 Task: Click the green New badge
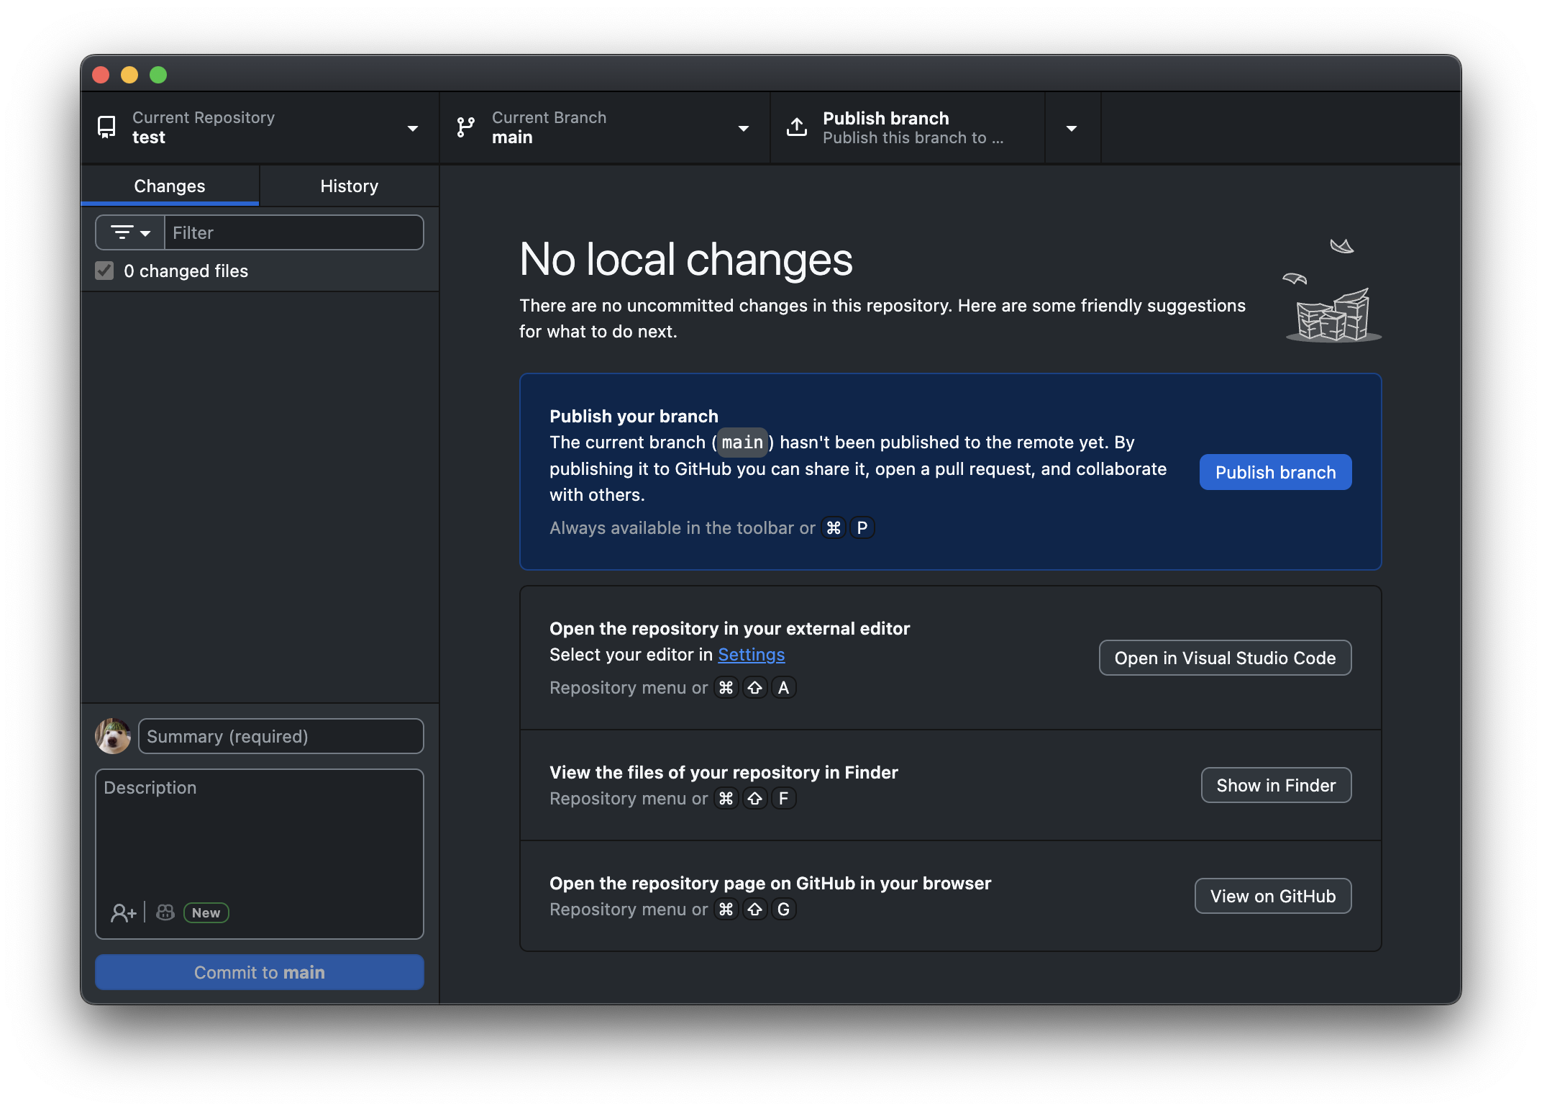pos(206,912)
